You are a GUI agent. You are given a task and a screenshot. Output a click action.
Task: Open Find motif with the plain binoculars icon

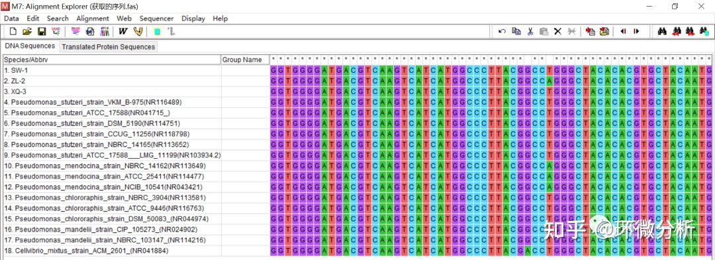tap(663, 31)
